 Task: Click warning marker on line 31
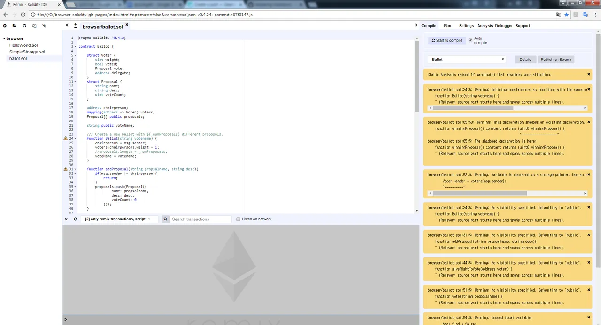(66, 169)
